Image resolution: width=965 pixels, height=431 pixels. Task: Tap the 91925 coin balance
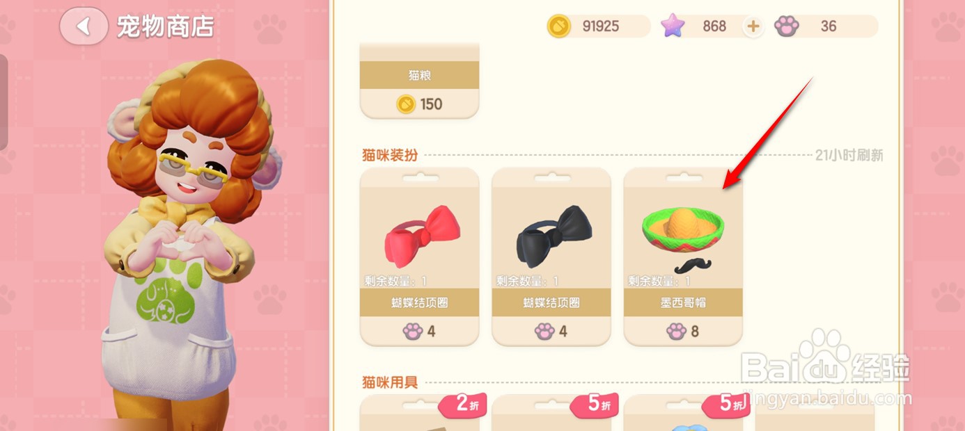click(x=601, y=26)
